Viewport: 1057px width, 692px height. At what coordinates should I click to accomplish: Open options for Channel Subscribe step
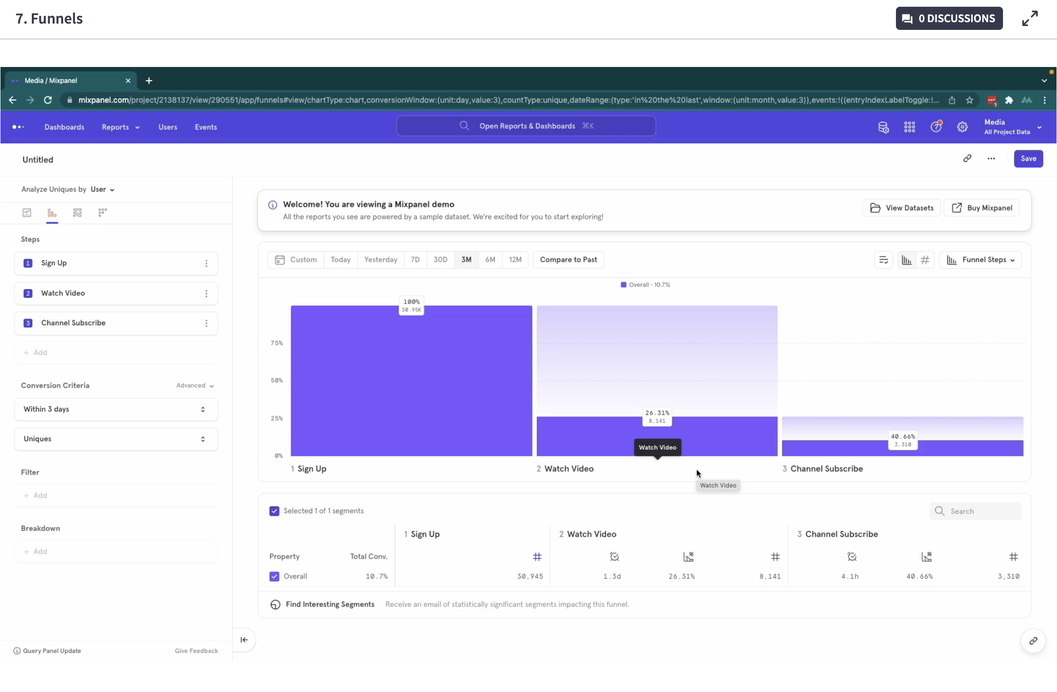[206, 323]
